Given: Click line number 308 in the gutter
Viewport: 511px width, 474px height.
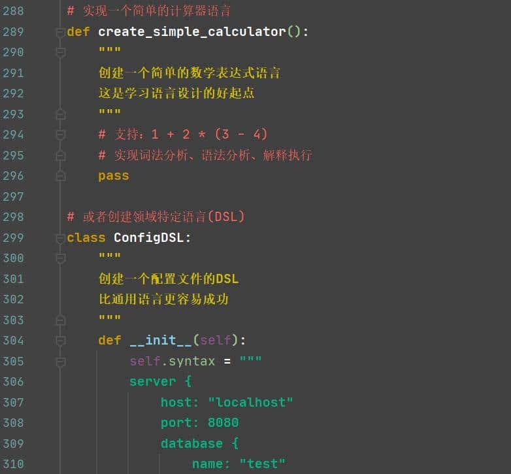Looking at the screenshot, I should click(13, 423).
